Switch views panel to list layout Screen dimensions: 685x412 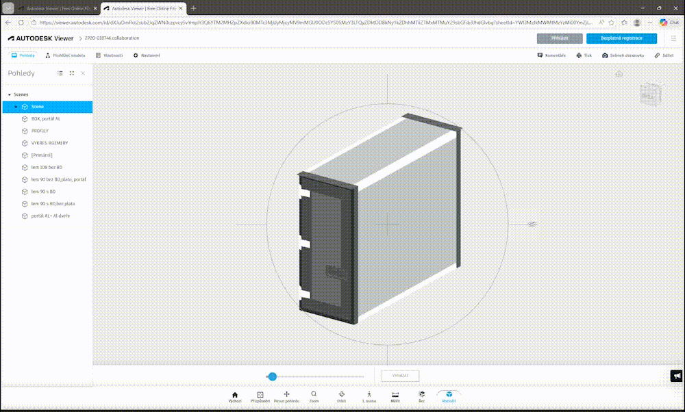[x=60, y=73]
